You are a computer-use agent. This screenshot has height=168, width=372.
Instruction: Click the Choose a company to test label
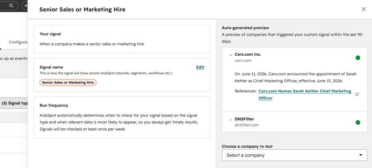(247, 147)
